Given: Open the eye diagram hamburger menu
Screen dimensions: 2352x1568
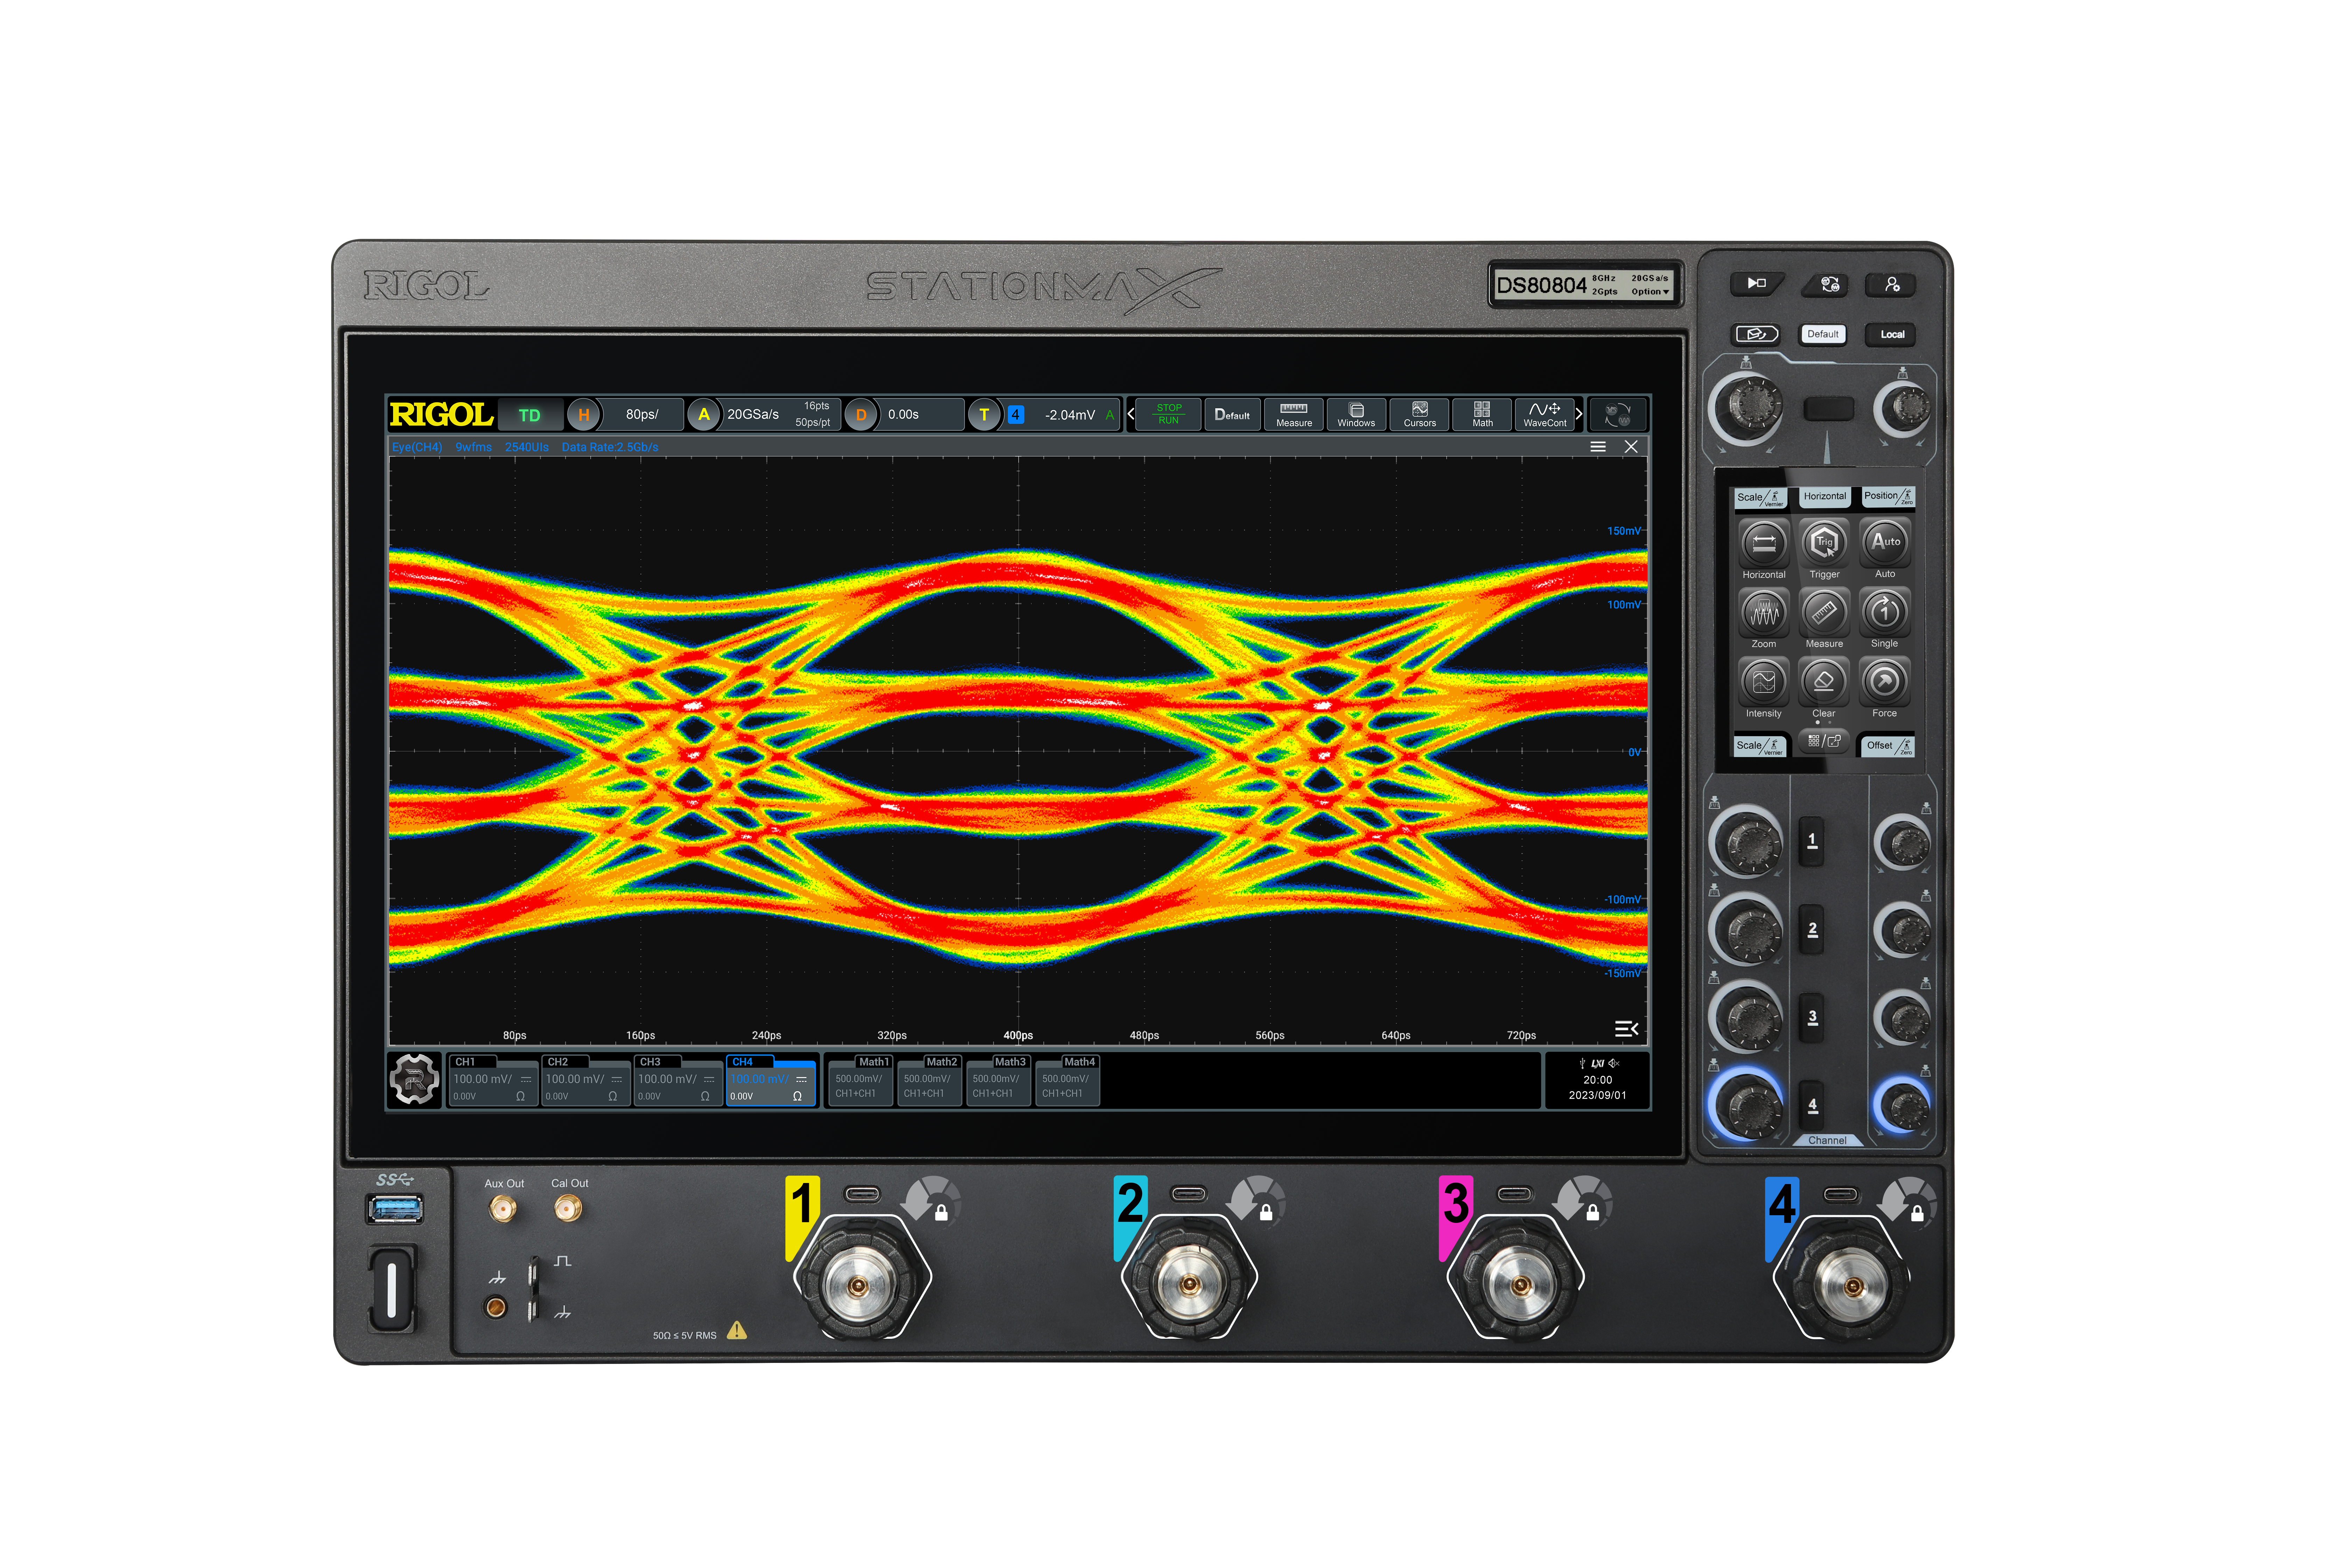Looking at the screenshot, I should [x=1598, y=447].
